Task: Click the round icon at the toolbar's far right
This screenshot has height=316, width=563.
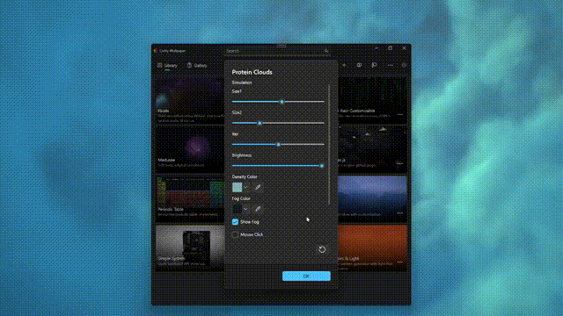Action: click(x=404, y=65)
